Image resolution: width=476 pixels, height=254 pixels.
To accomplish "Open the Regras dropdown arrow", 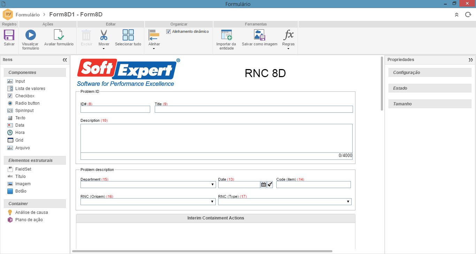I will 288,49.
